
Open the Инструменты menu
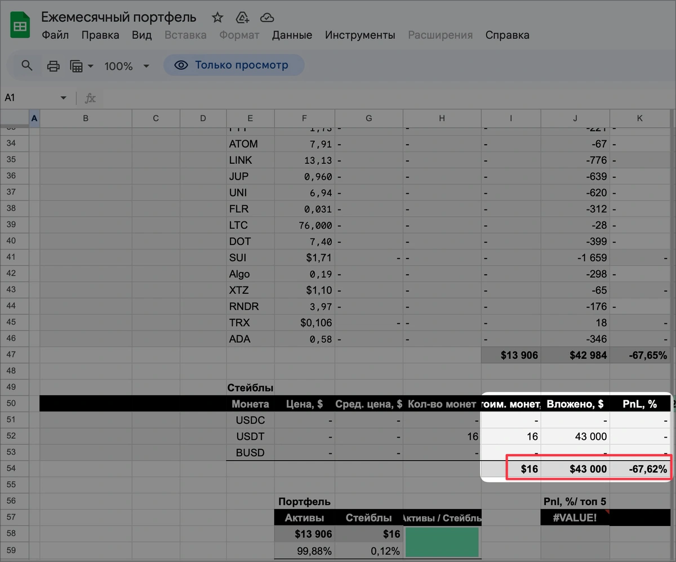[360, 35]
